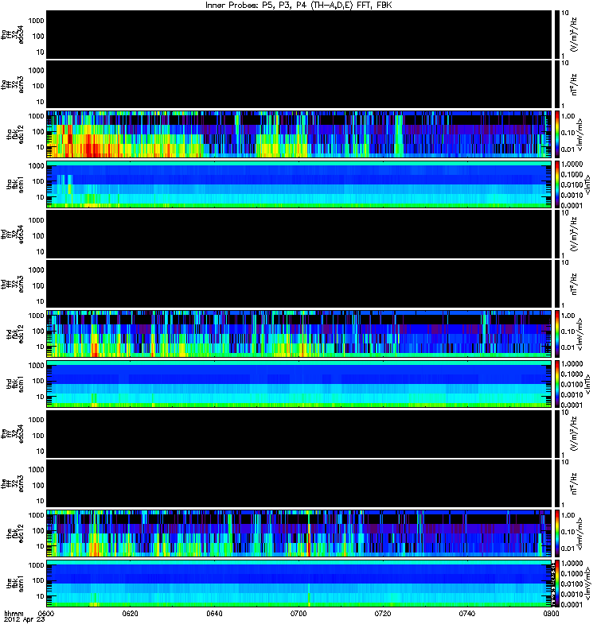The height and width of the screenshot is (636, 597).
Task: Click the 'tha fff 32 edc34' y-axis label
Action: [12, 35]
